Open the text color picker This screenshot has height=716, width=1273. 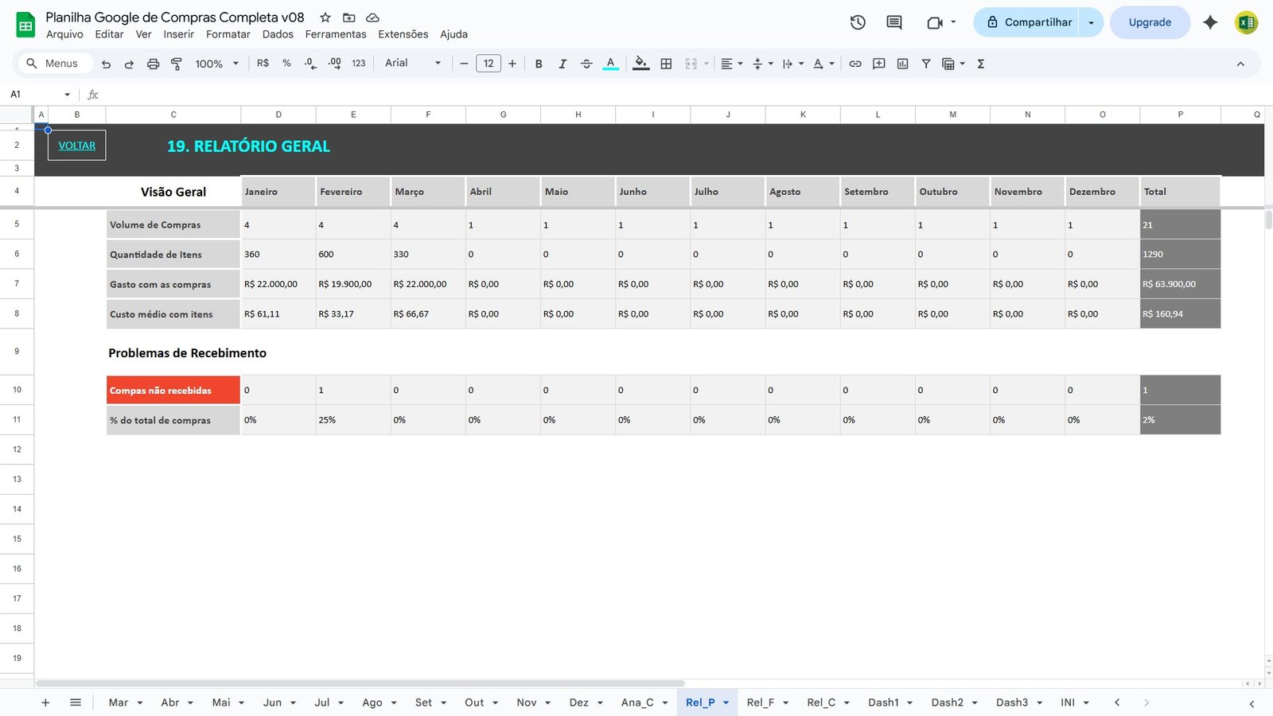609,64
